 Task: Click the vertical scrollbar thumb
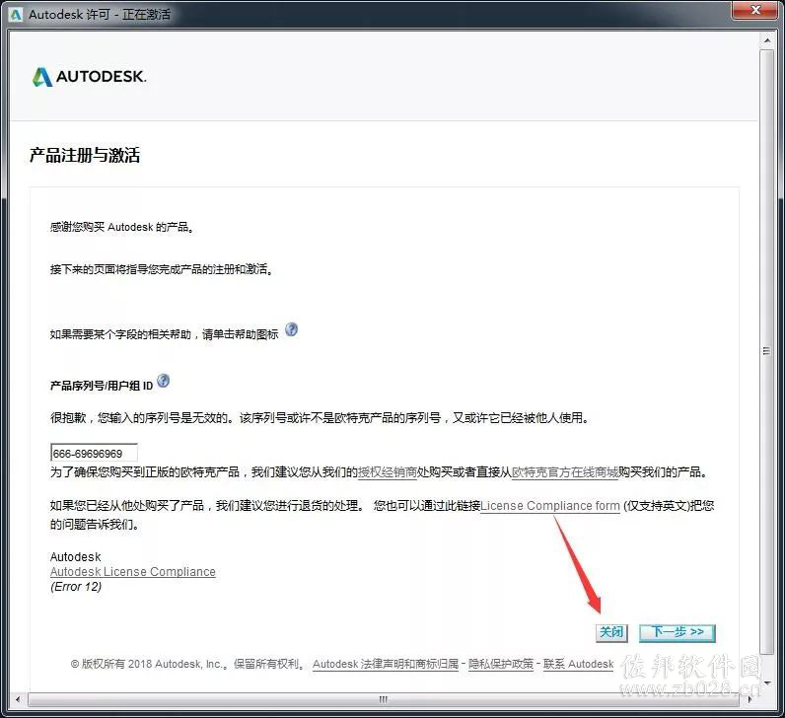click(767, 351)
